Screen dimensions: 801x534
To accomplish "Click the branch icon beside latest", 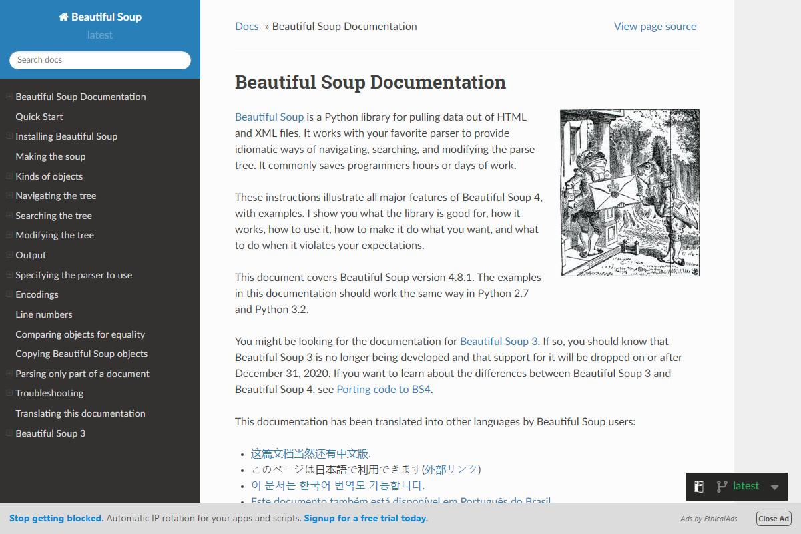I will point(722,487).
